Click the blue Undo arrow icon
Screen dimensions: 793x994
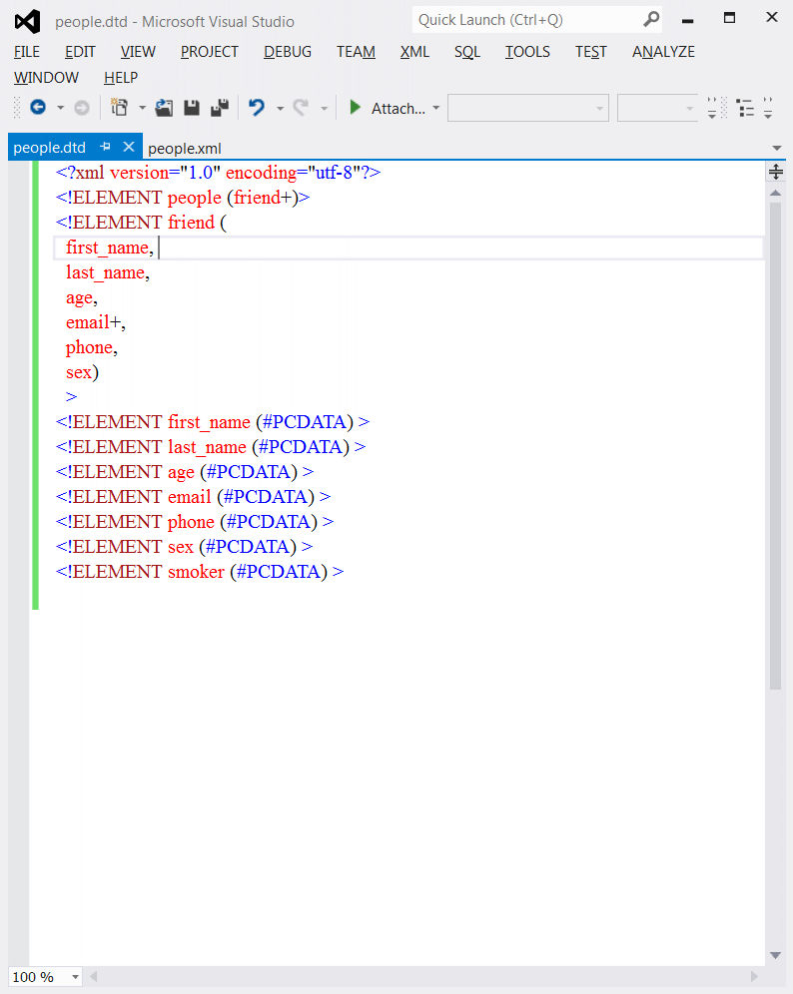[x=257, y=108]
